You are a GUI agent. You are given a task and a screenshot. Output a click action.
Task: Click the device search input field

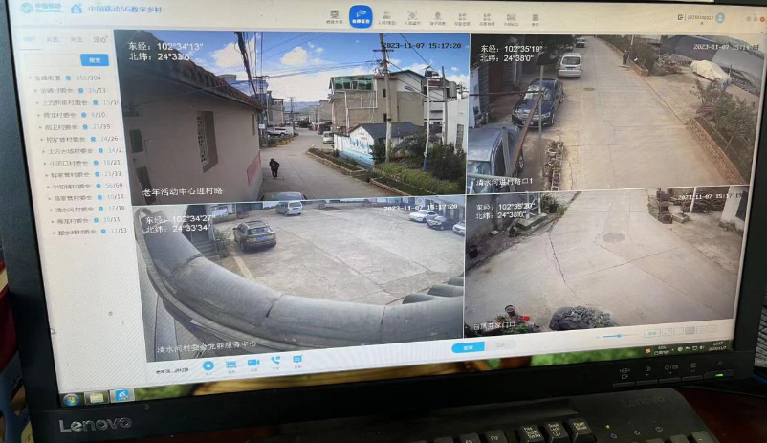[52, 60]
